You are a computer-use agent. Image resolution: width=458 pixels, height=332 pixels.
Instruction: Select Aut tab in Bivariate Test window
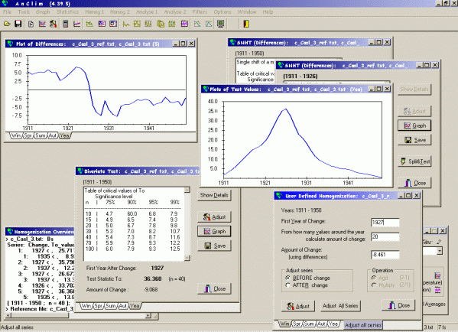pyautogui.click(x=122, y=306)
